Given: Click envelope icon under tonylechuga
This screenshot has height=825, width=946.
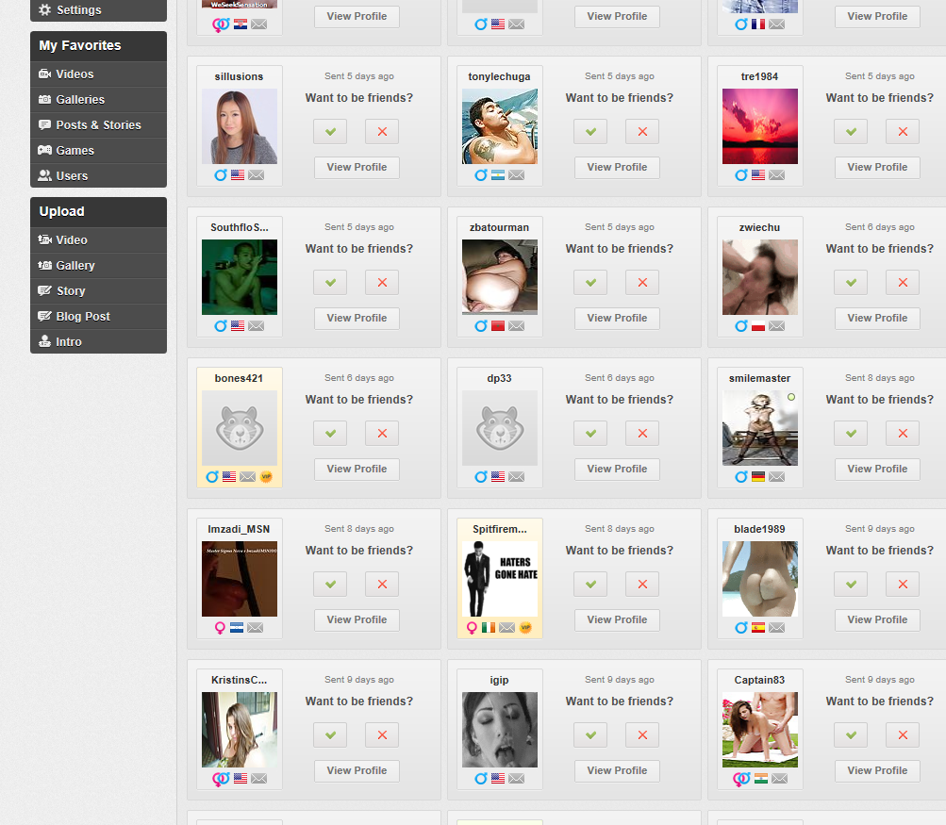Looking at the screenshot, I should coord(517,174).
